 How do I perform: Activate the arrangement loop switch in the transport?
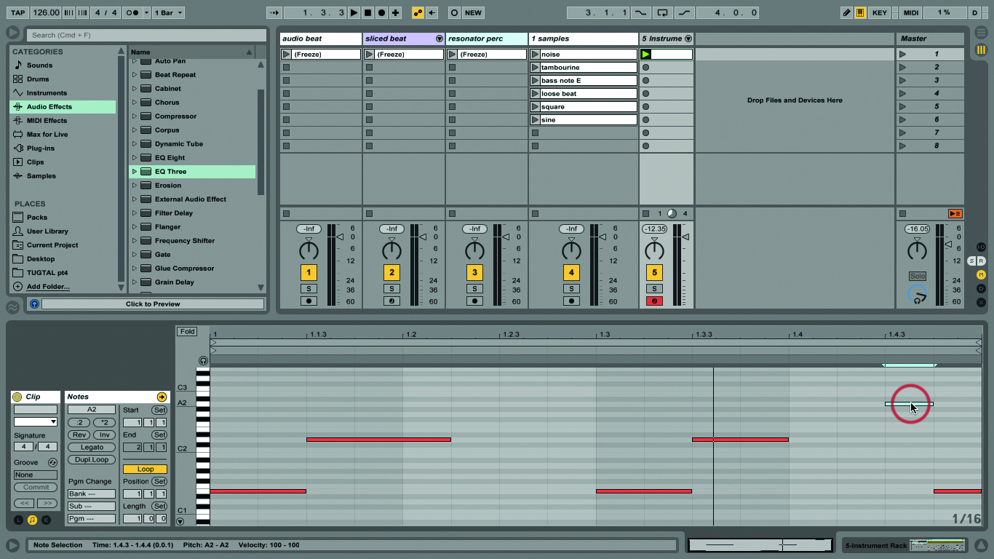663,12
